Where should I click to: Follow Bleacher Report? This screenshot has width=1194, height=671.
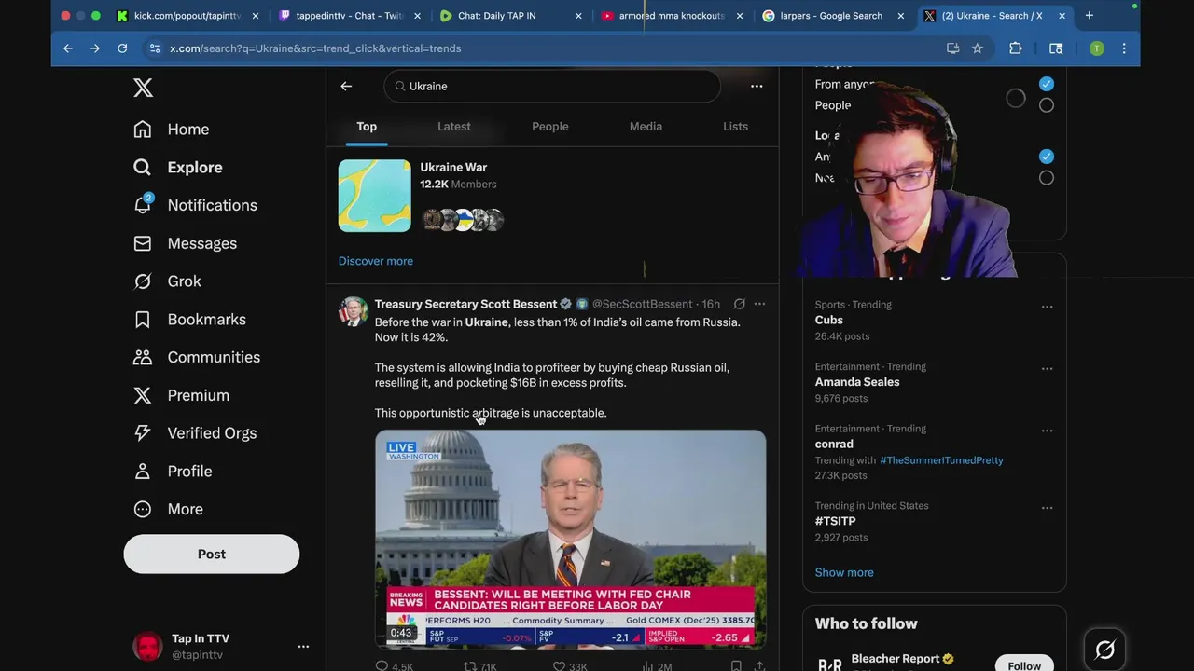1024,665
